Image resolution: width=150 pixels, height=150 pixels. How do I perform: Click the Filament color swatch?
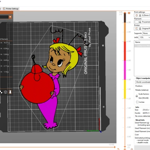136,22
